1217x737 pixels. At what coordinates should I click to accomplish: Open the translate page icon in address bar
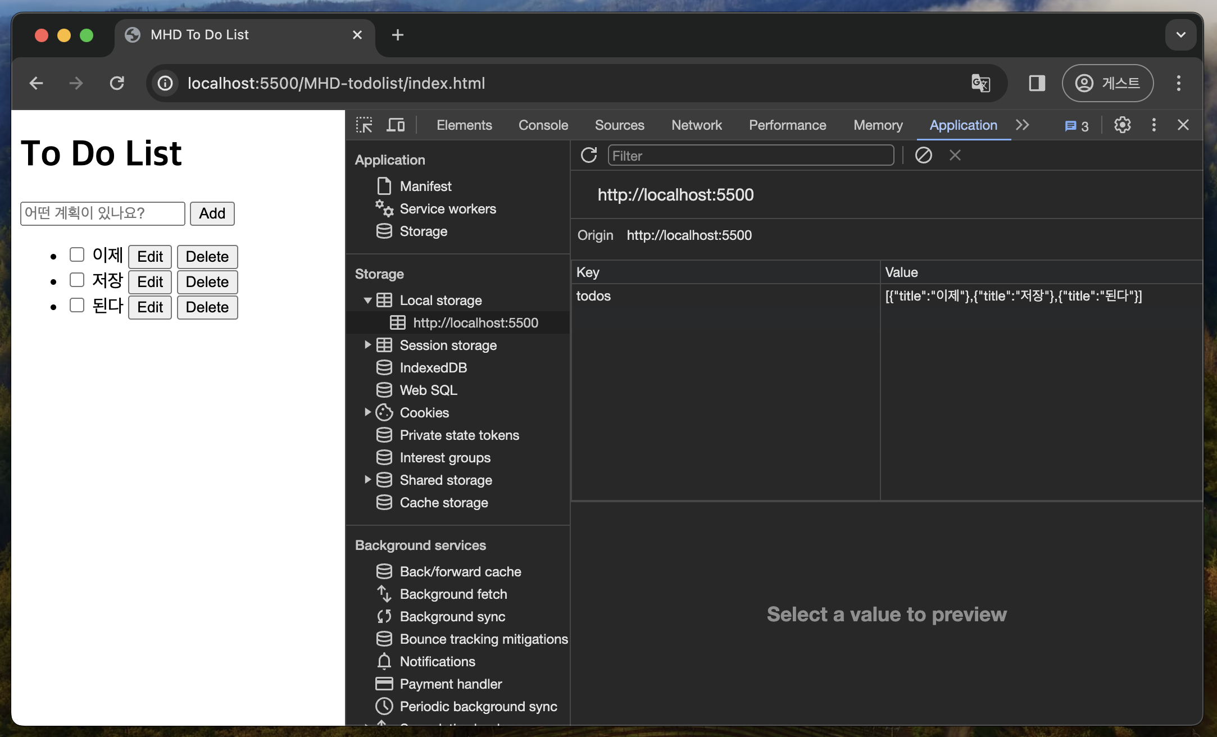point(980,83)
